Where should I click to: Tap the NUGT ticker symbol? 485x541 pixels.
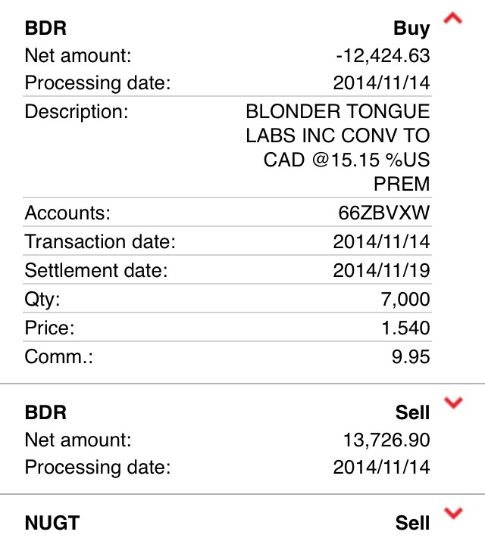coord(52,523)
